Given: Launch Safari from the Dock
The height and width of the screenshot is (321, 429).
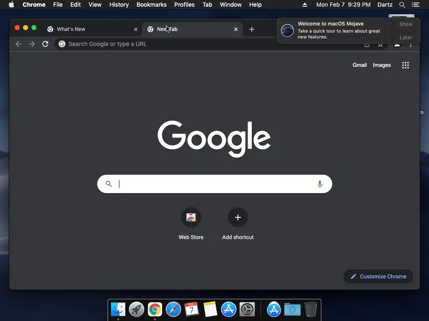Looking at the screenshot, I should [173, 309].
